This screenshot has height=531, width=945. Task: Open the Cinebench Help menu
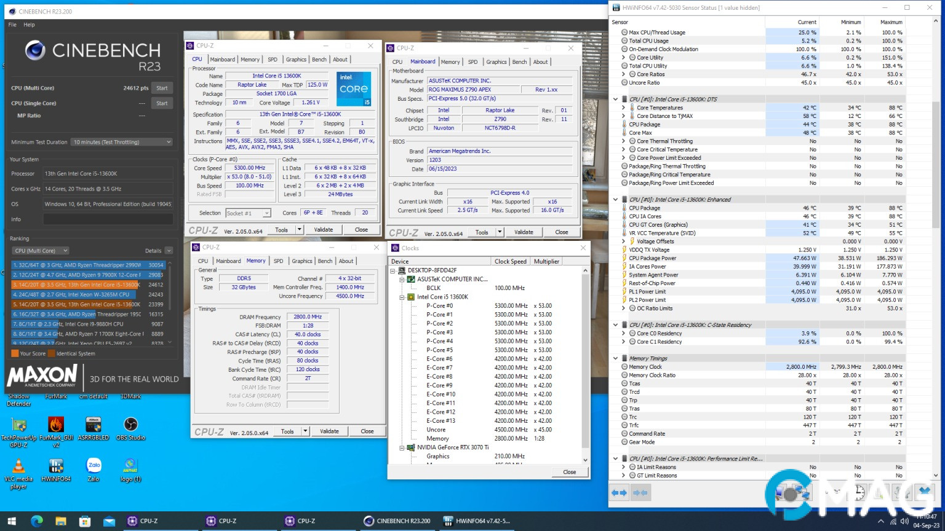[29, 25]
